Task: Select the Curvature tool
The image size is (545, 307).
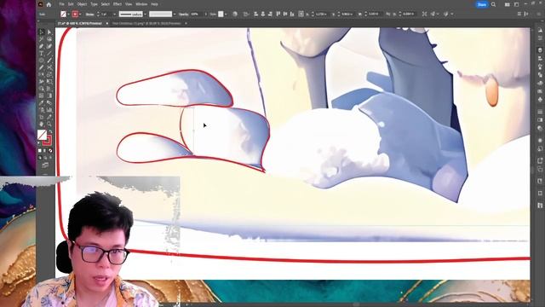Action: coord(49,46)
